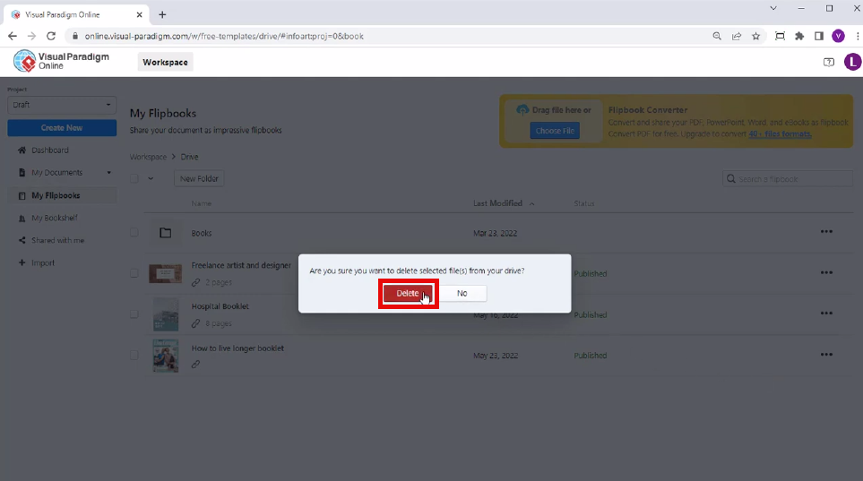Open the purple L user avatar
This screenshot has height=481, width=863.
pyautogui.click(x=852, y=62)
